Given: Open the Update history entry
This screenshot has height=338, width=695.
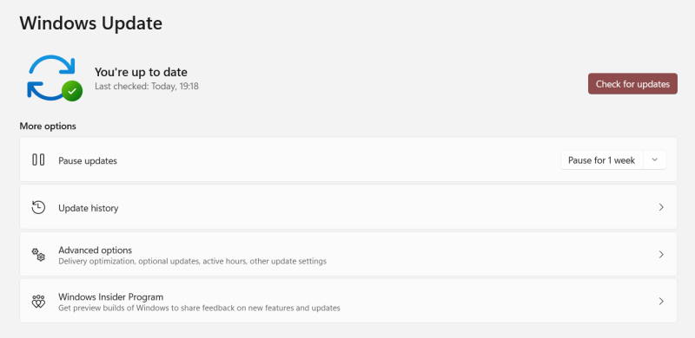Looking at the screenshot, I should pos(348,207).
